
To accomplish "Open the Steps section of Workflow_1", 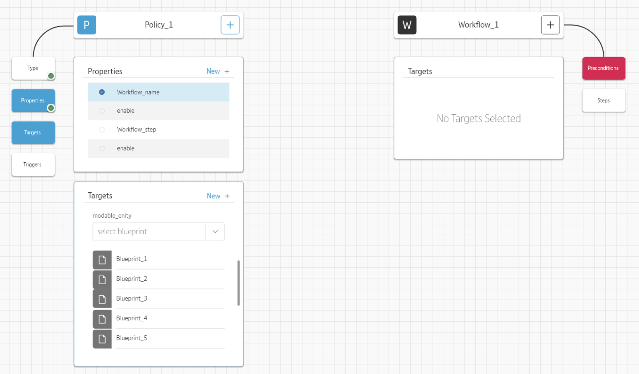I will point(603,100).
